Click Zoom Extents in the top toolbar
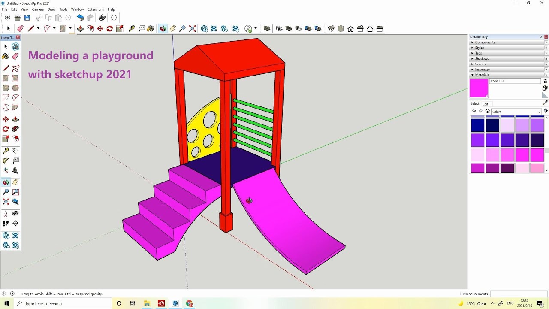Image resolution: width=549 pixels, height=309 pixels. 192,29
